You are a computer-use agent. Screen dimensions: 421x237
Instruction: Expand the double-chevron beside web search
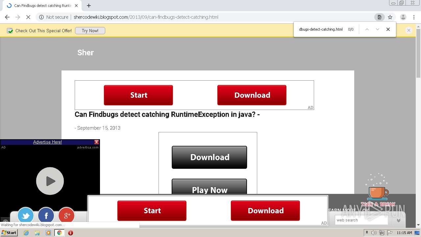point(399,220)
